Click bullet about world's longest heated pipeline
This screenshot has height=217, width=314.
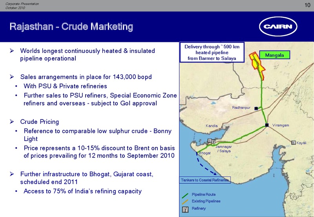click(87, 54)
